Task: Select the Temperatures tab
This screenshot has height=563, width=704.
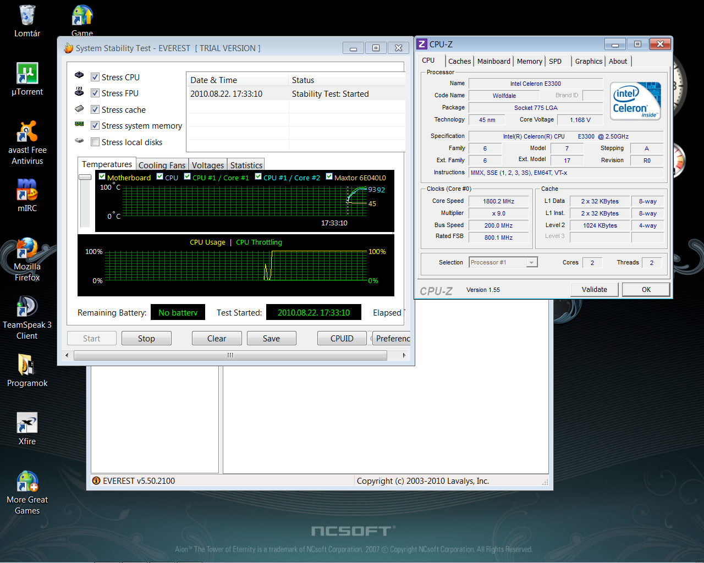Action: 107,164
